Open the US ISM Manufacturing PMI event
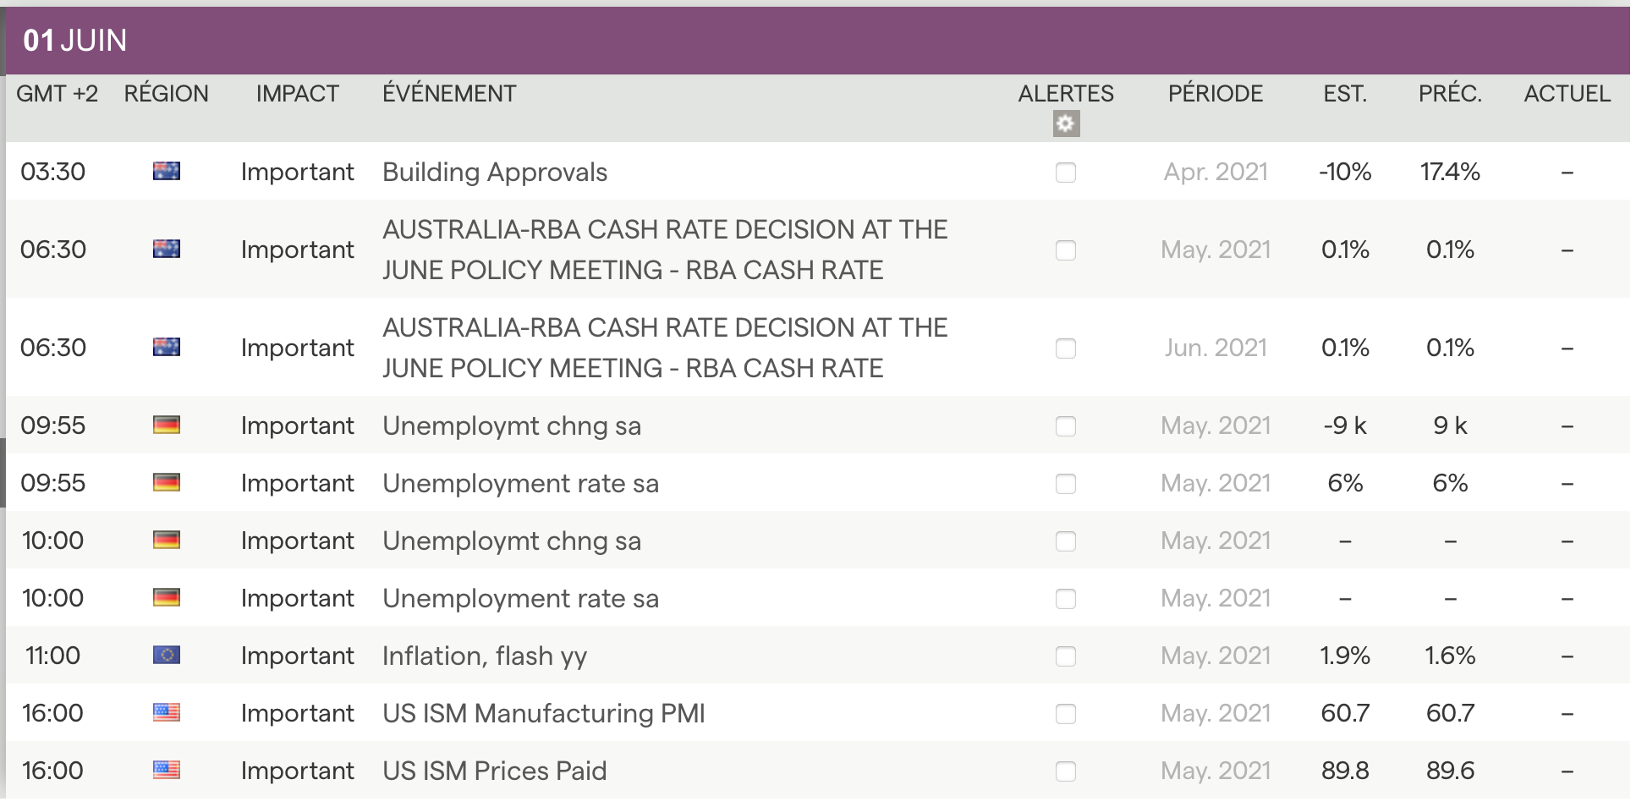 click(x=543, y=714)
